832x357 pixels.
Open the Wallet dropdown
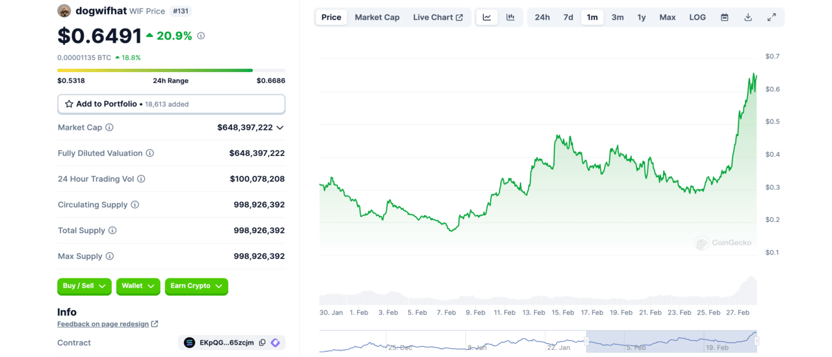coord(138,286)
